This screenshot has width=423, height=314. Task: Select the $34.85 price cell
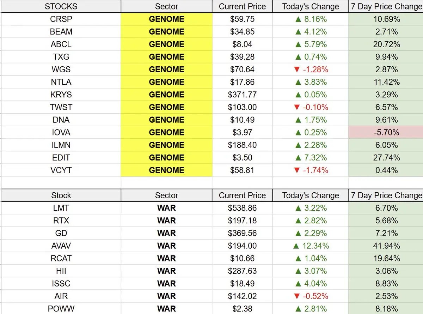pos(242,32)
